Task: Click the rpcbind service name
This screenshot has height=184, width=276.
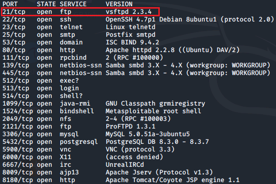Action: pos(73,58)
